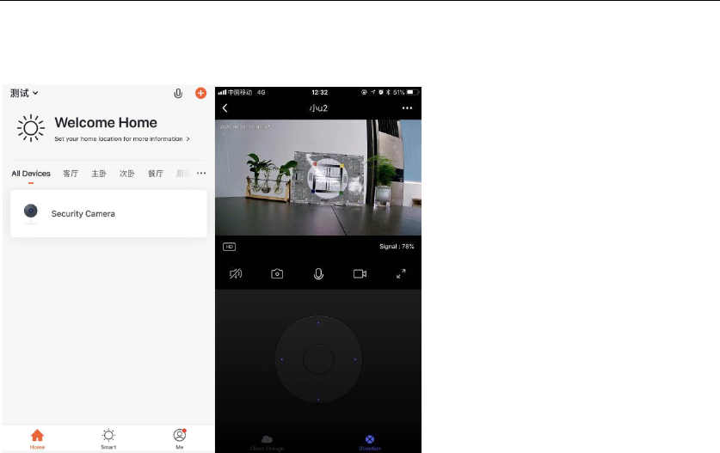
Task: Select the Direction tab
Action: pos(370,443)
